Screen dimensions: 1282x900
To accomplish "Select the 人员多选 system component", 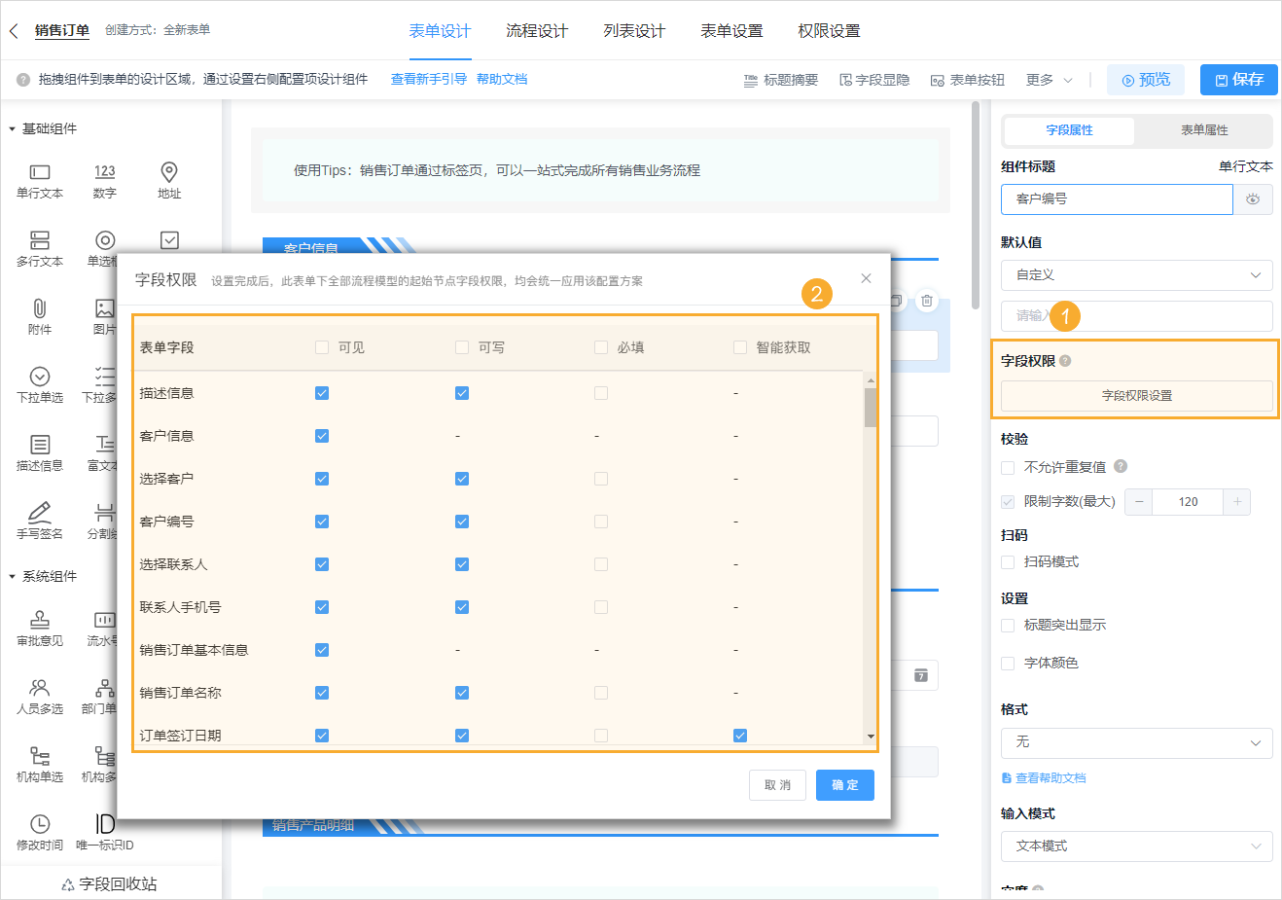I will (x=40, y=695).
